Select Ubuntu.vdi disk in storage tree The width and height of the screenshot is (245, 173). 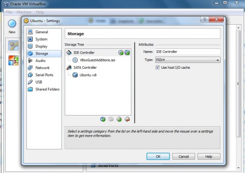[88, 75]
